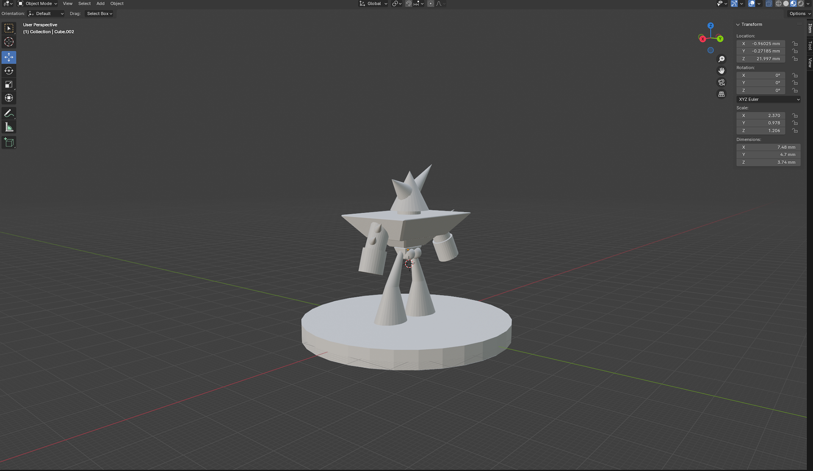
Task: Switch perspective/orthographic with the grid gizmo
Action: pyautogui.click(x=722, y=94)
